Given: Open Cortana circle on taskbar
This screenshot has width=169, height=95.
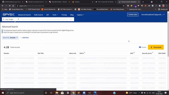Looking at the screenshot, I should [46, 93].
